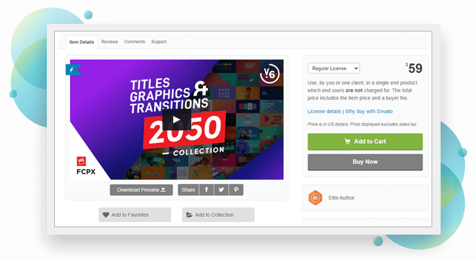Viewport: 476px width, 260px height.
Task: Add item to cart
Action: pos(365,141)
